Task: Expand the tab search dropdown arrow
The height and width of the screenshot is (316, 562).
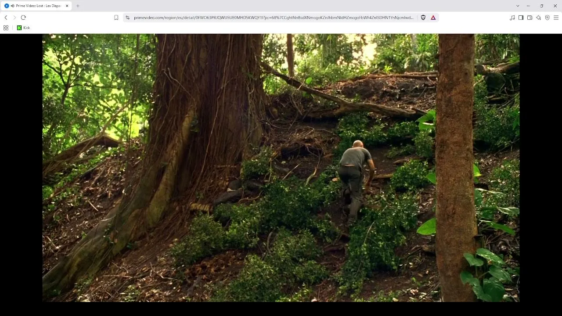Action: click(x=518, y=6)
